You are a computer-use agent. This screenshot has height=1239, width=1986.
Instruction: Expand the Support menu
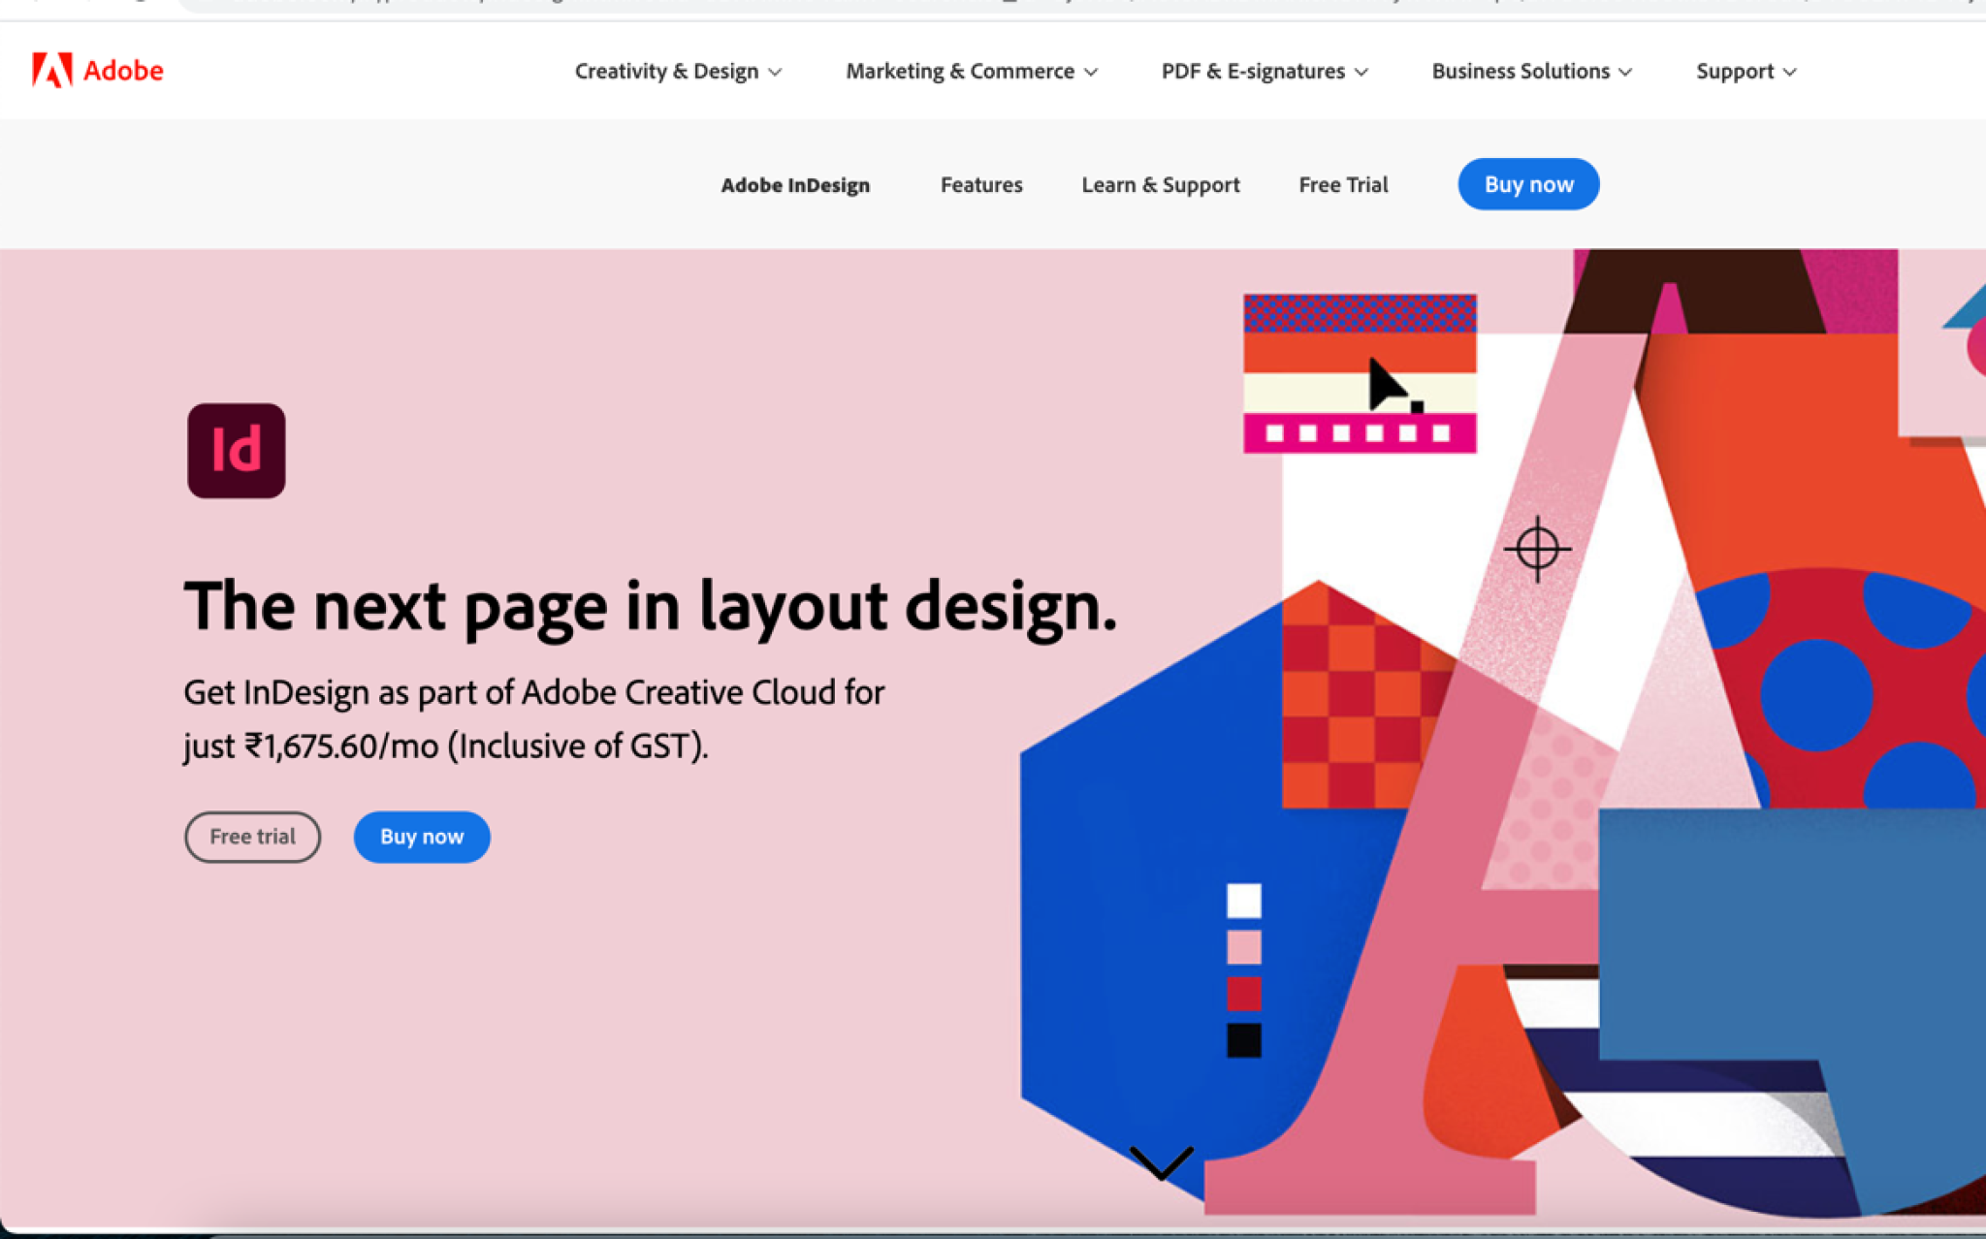click(1746, 72)
